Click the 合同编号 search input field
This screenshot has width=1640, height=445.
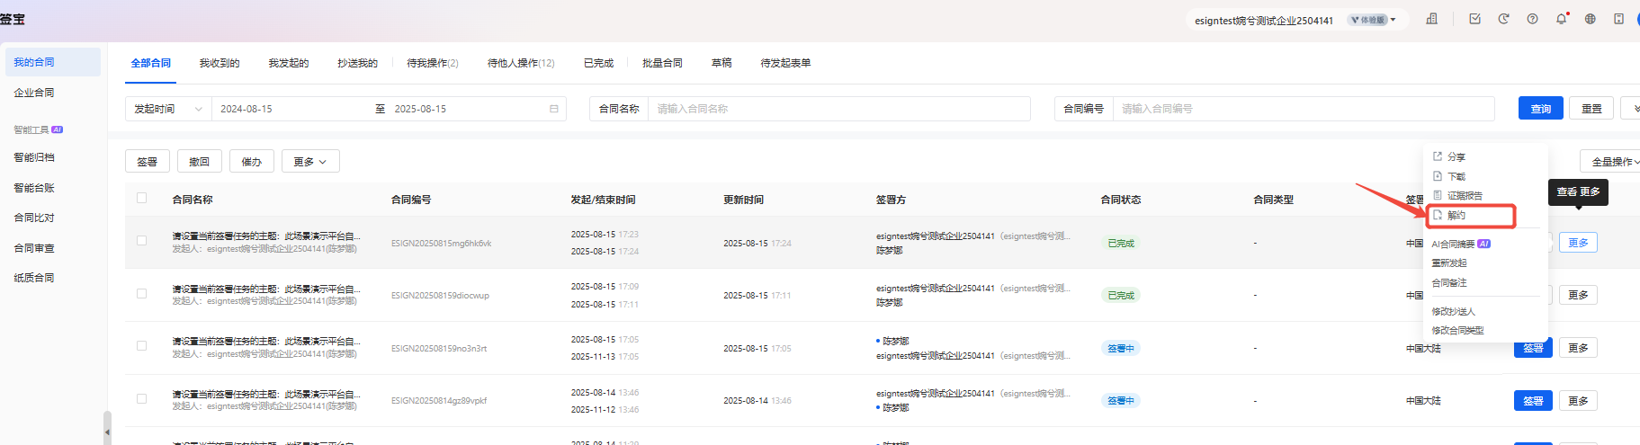[1304, 109]
